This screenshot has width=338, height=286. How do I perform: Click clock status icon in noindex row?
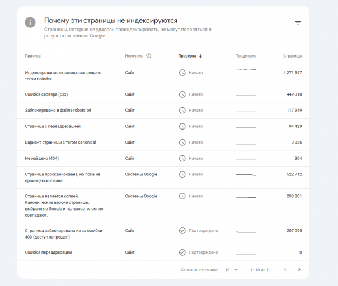pos(182,73)
